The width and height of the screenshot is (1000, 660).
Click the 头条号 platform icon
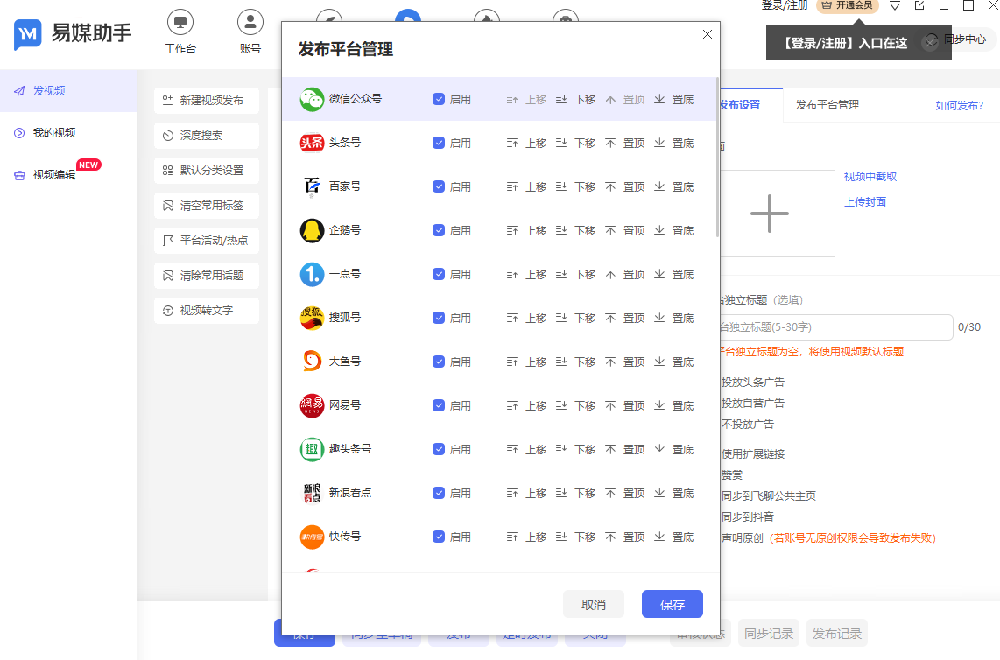[x=313, y=142]
